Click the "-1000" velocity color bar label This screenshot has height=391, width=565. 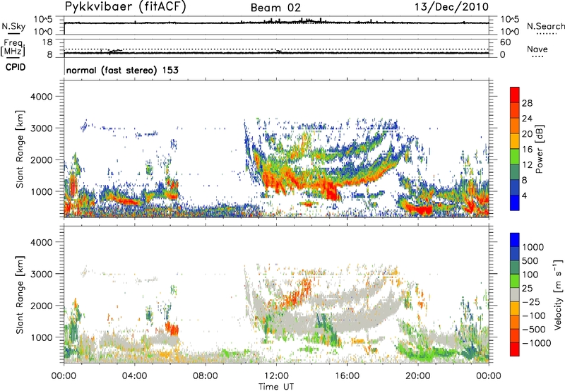537,343
